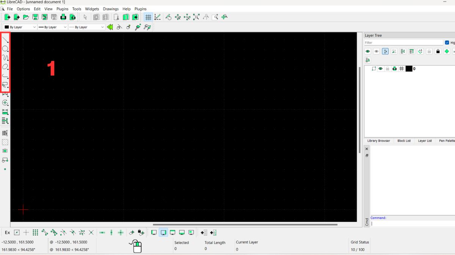455x255 pixels.
Task: Open the Tools menu
Action: 77,9
